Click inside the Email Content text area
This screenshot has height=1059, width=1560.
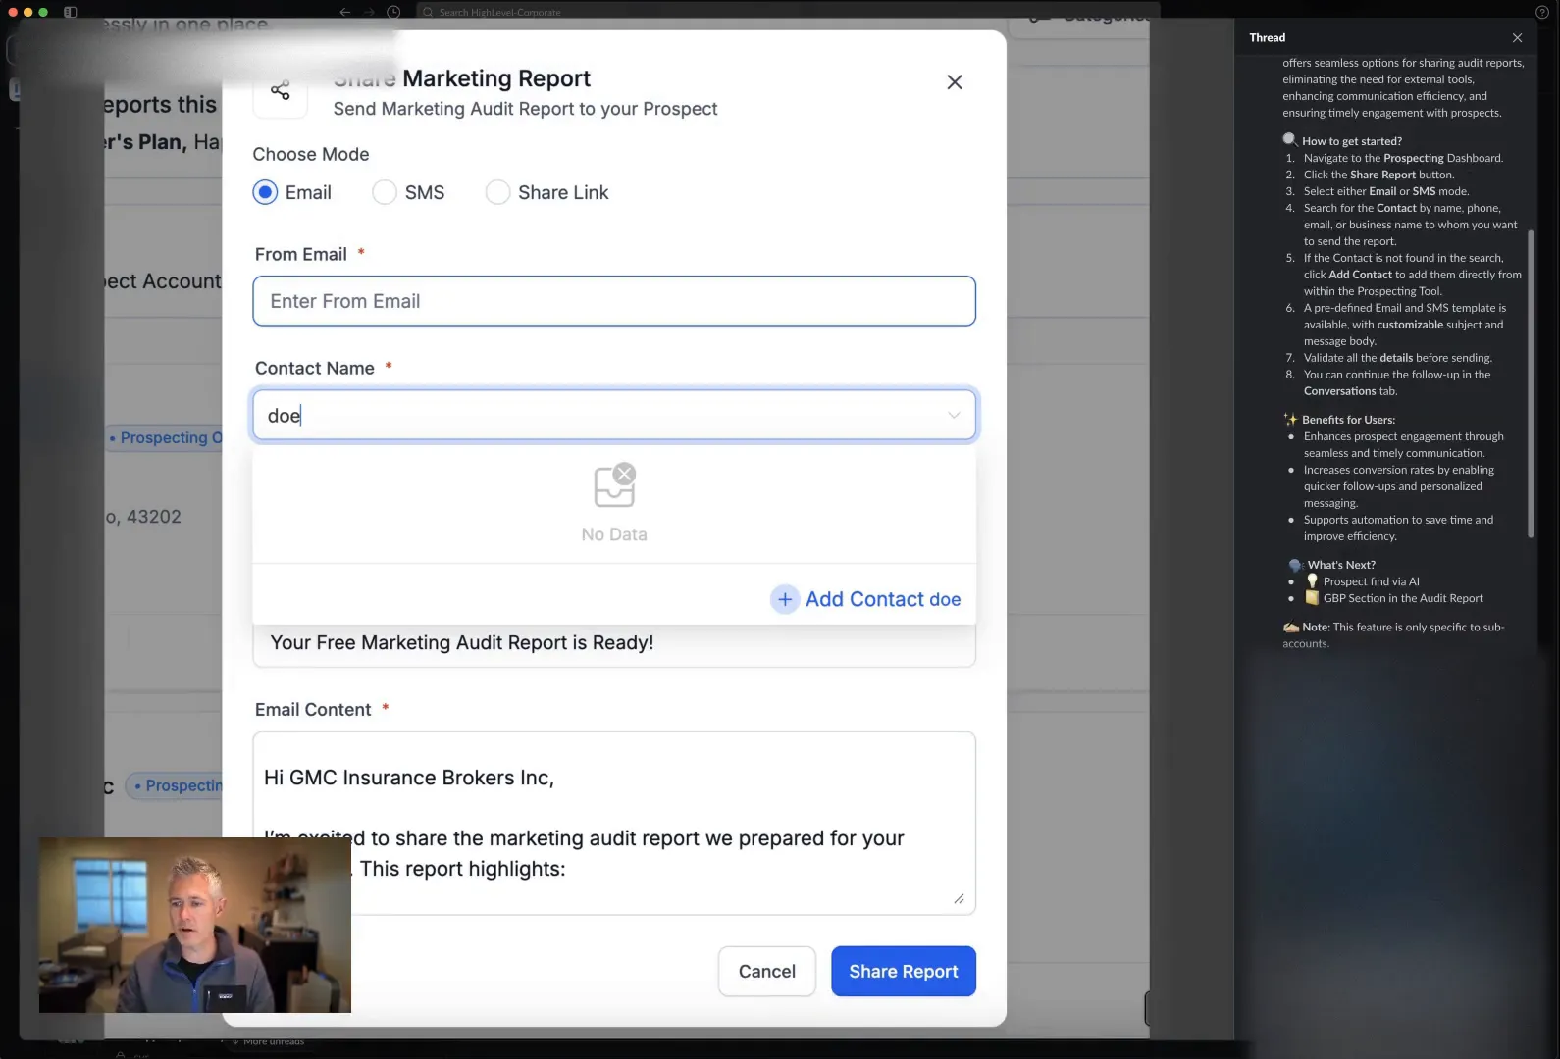(x=614, y=823)
